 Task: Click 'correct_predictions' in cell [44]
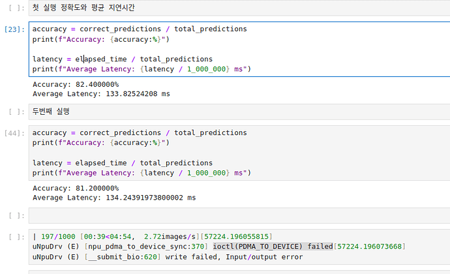click(x=120, y=133)
